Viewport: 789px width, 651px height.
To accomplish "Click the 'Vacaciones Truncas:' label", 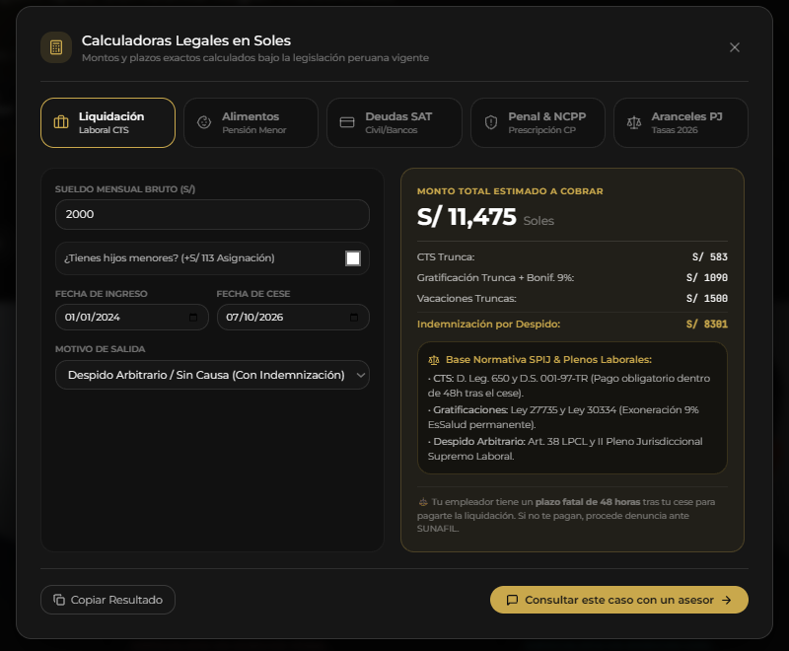I will 466,298.
